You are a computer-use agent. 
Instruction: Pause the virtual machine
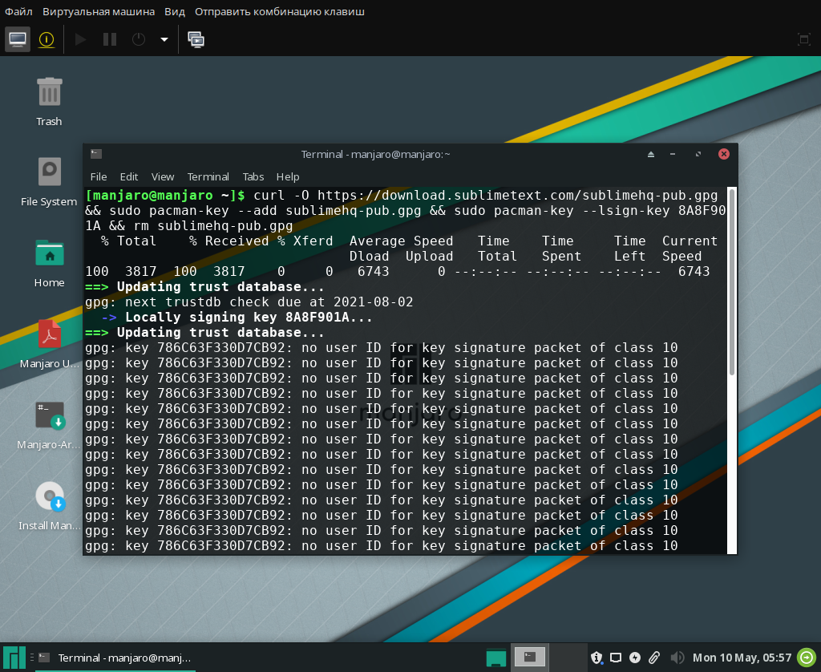coord(110,38)
